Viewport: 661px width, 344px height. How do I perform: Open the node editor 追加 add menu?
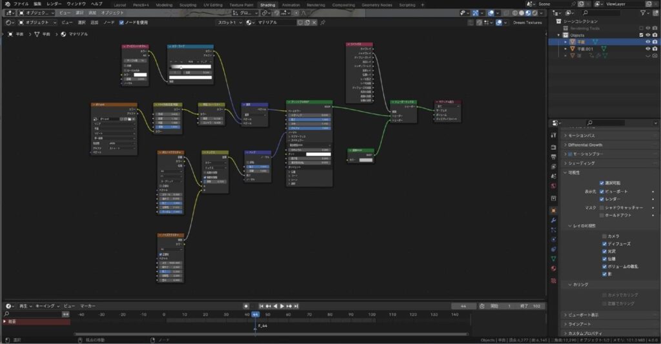point(94,23)
